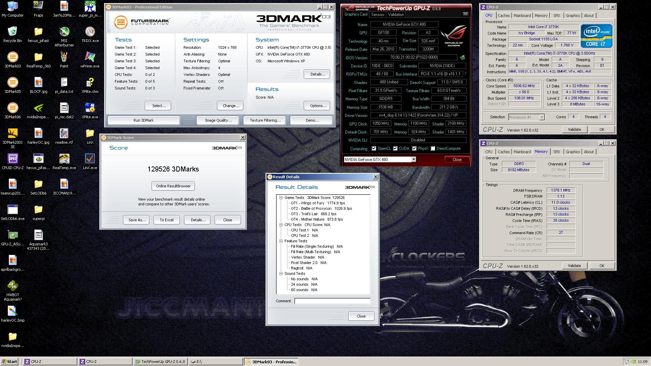The height and width of the screenshot is (366, 651).
Task: Open My Computer desktop icon
Action: tap(13, 9)
